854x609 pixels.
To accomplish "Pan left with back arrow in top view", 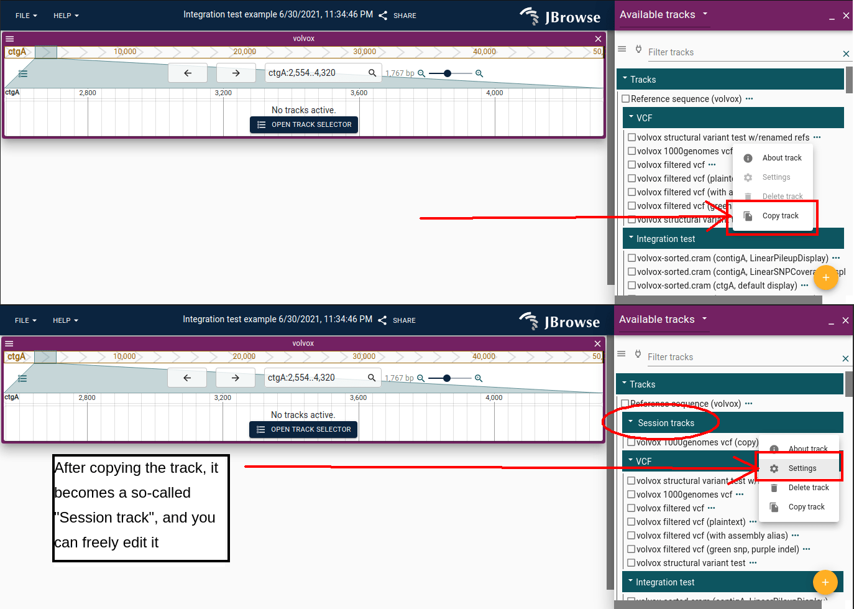I will (188, 73).
